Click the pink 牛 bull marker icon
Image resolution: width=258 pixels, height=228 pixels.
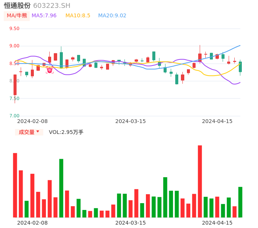(x=50, y=70)
